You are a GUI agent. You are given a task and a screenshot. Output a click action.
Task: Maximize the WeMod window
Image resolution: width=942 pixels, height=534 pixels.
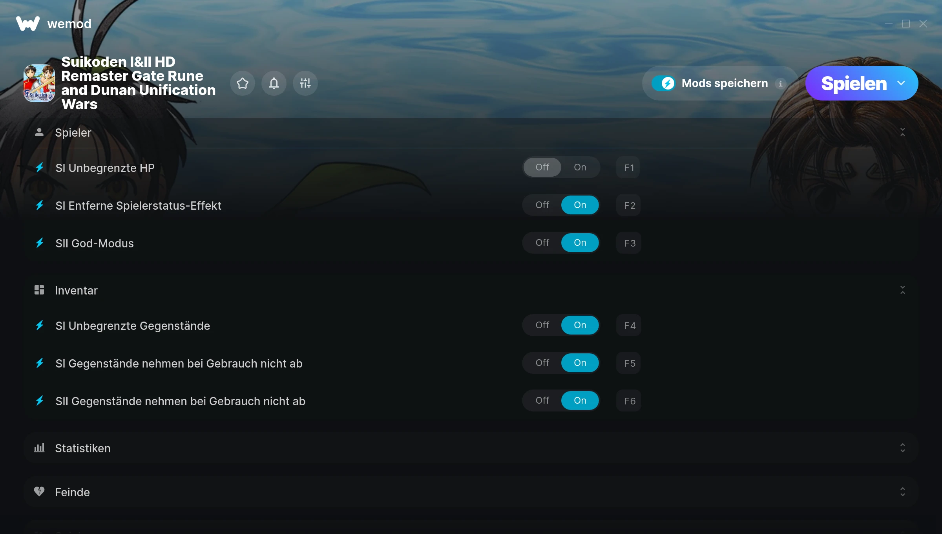906,24
